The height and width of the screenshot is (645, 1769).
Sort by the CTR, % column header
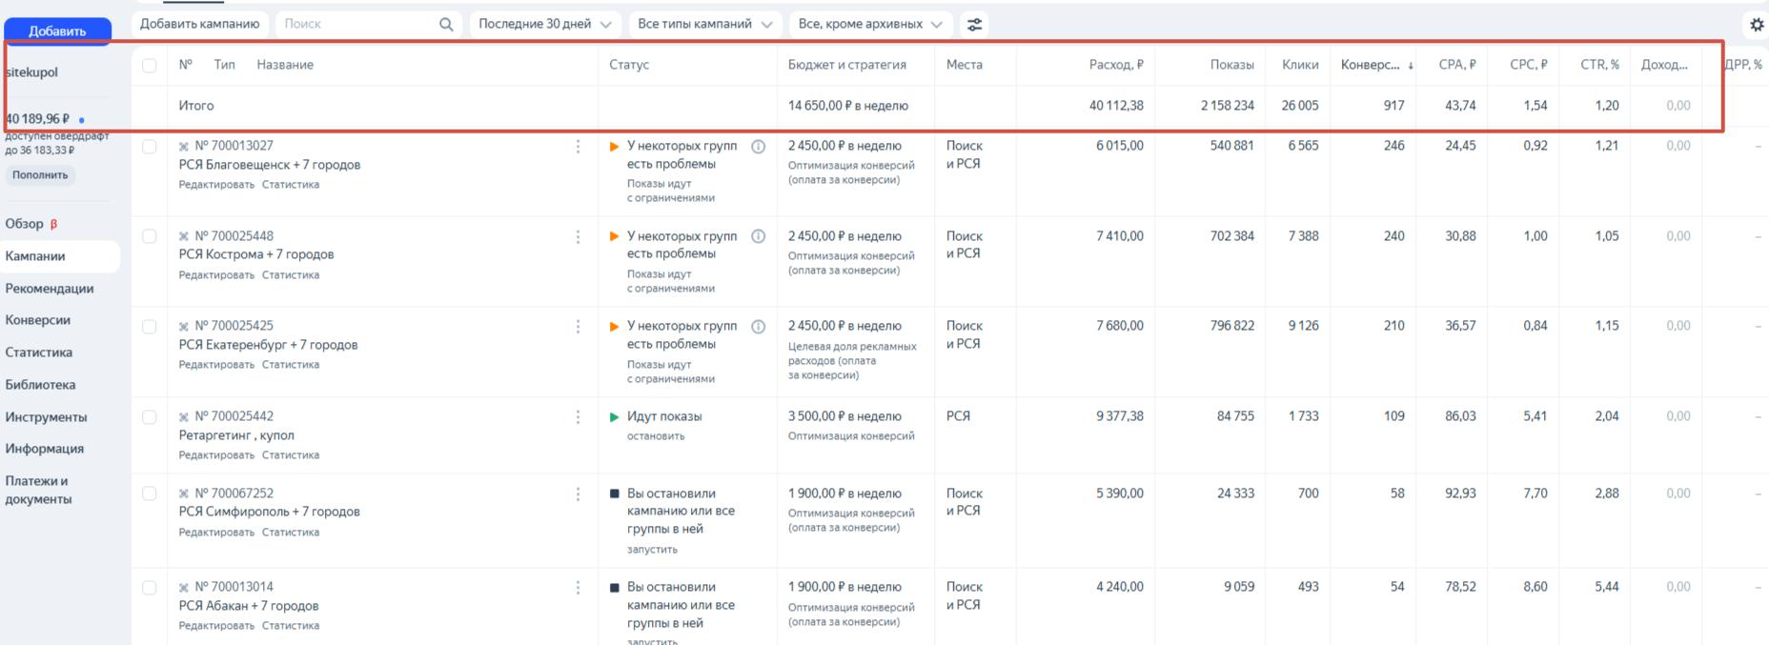tap(1599, 65)
